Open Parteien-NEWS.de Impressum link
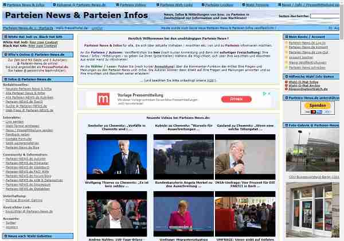Image resolution: width=344 pixels, height=241 pixels. coord(28,184)
